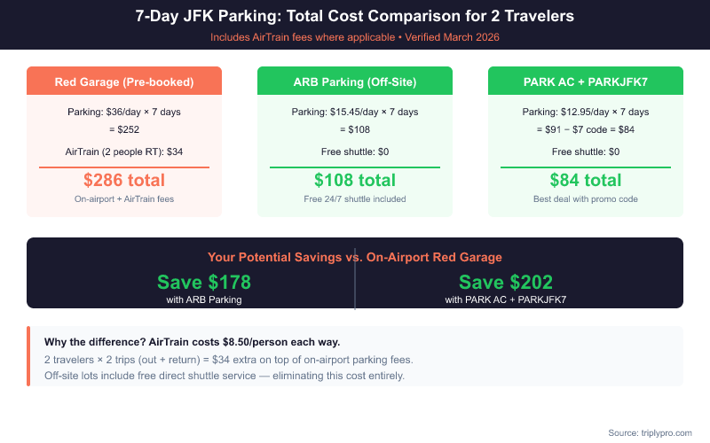Click the $108 total amount
This screenshot has width=710, height=443.
(355, 181)
